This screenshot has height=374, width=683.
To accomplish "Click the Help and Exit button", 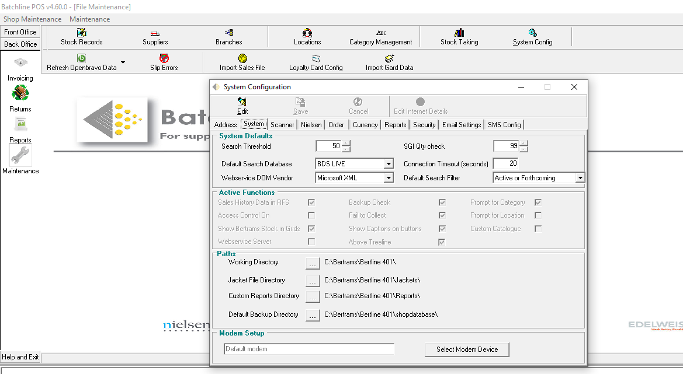I will (20, 357).
